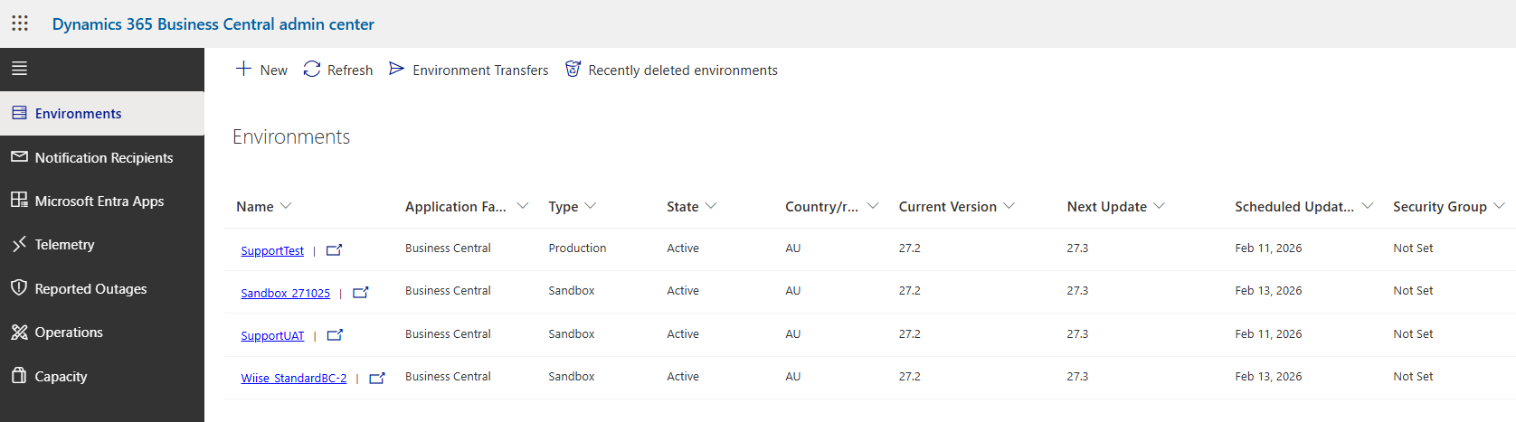Screen dimensions: 1516x422
Task: Open Reported Outages section
Action: pos(90,289)
